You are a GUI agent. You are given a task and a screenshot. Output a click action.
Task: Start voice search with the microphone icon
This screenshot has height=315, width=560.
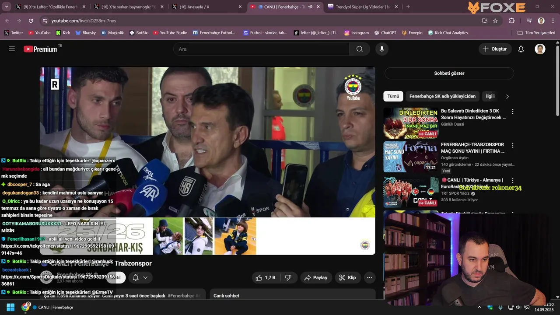382,49
